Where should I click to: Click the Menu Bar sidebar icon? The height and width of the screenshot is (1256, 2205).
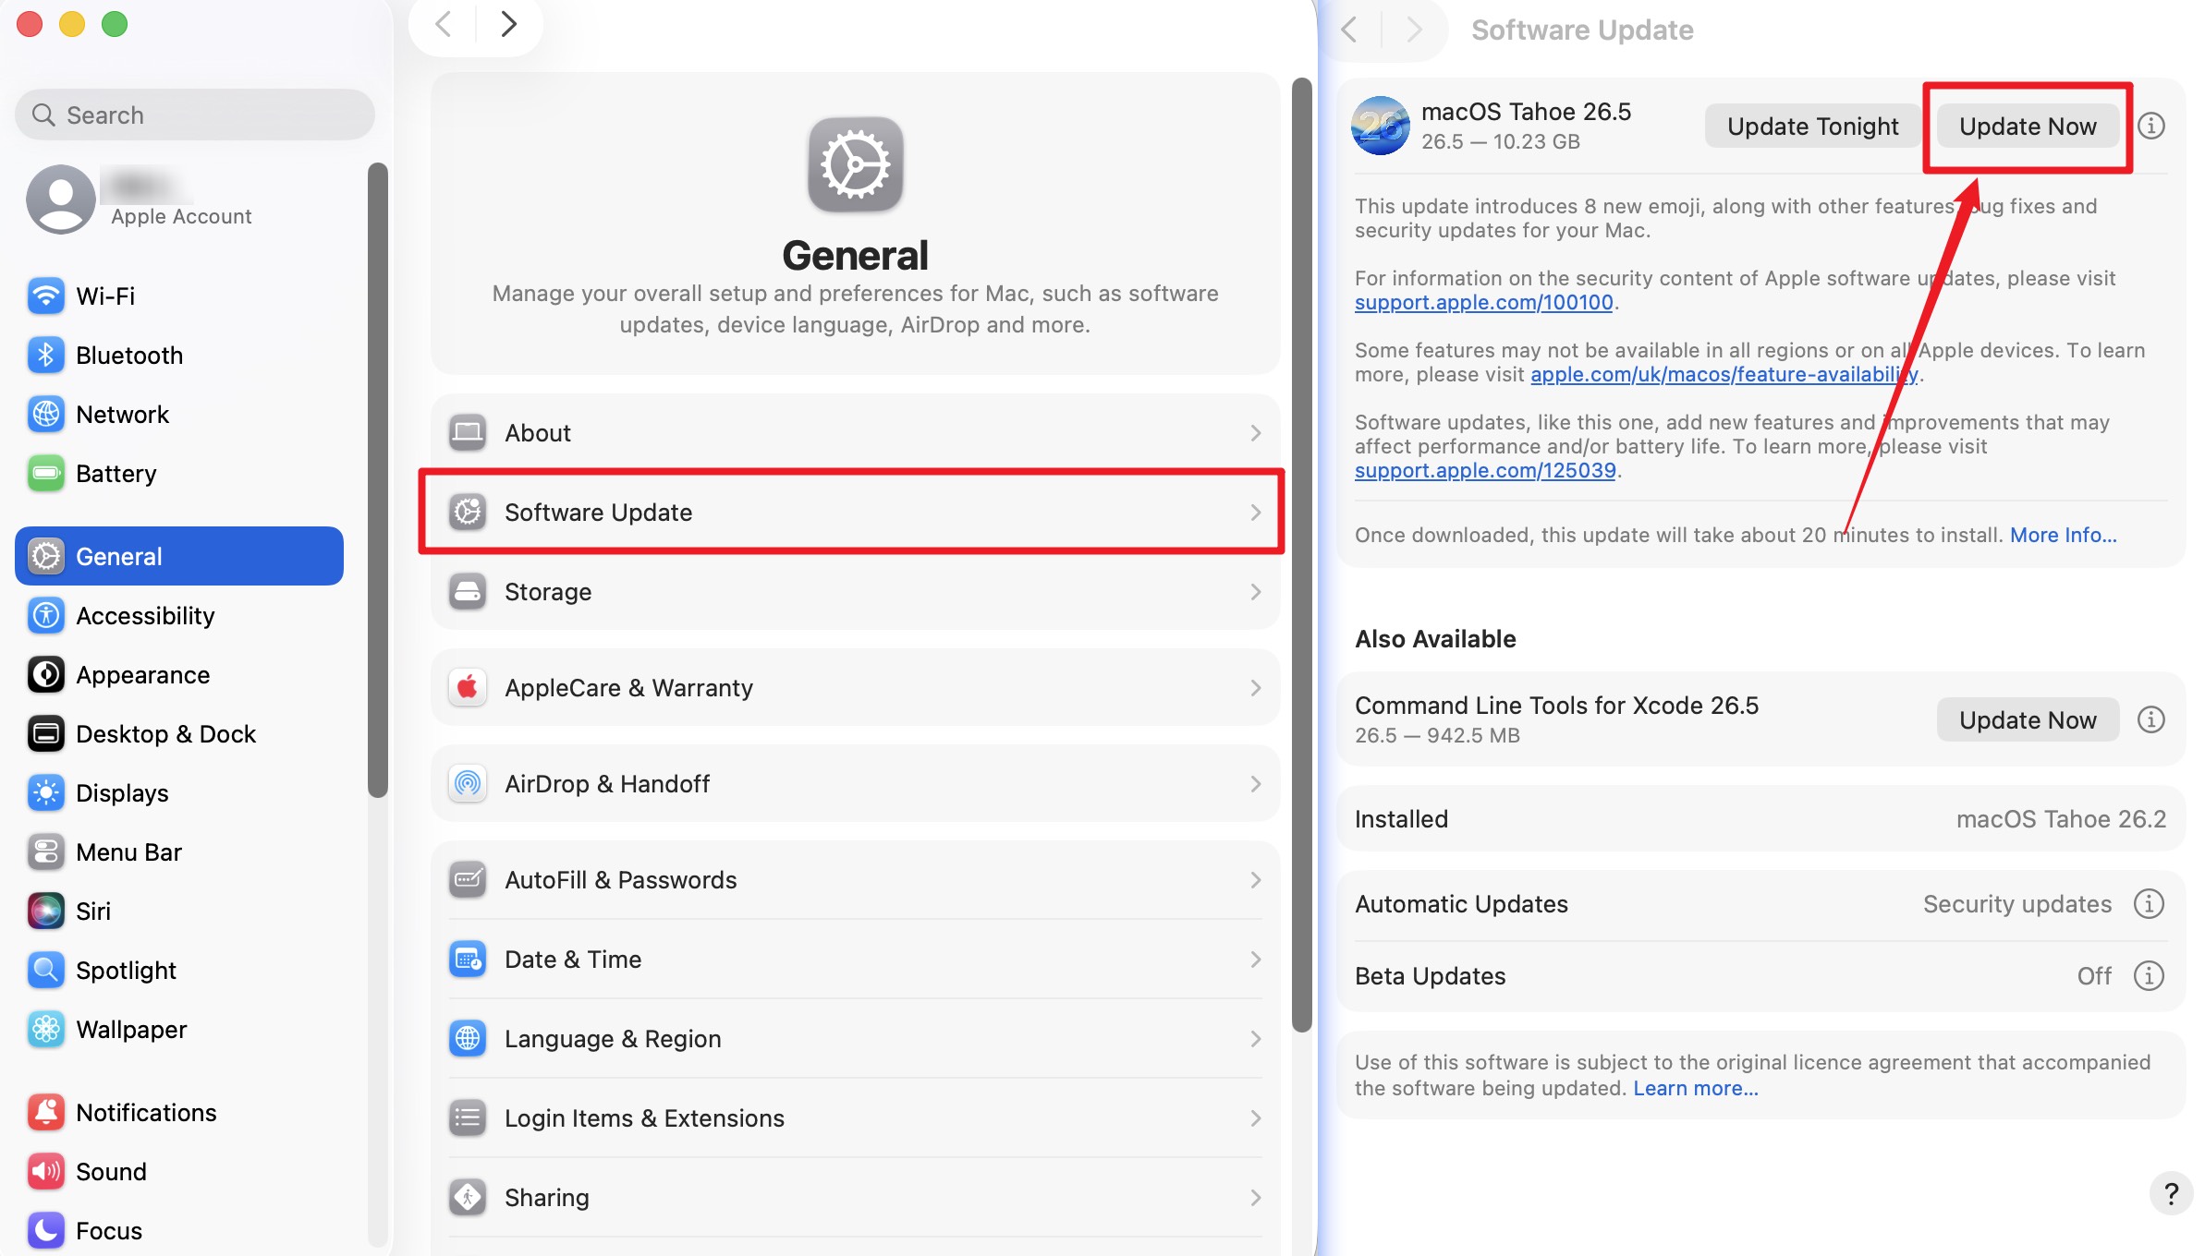(45, 851)
